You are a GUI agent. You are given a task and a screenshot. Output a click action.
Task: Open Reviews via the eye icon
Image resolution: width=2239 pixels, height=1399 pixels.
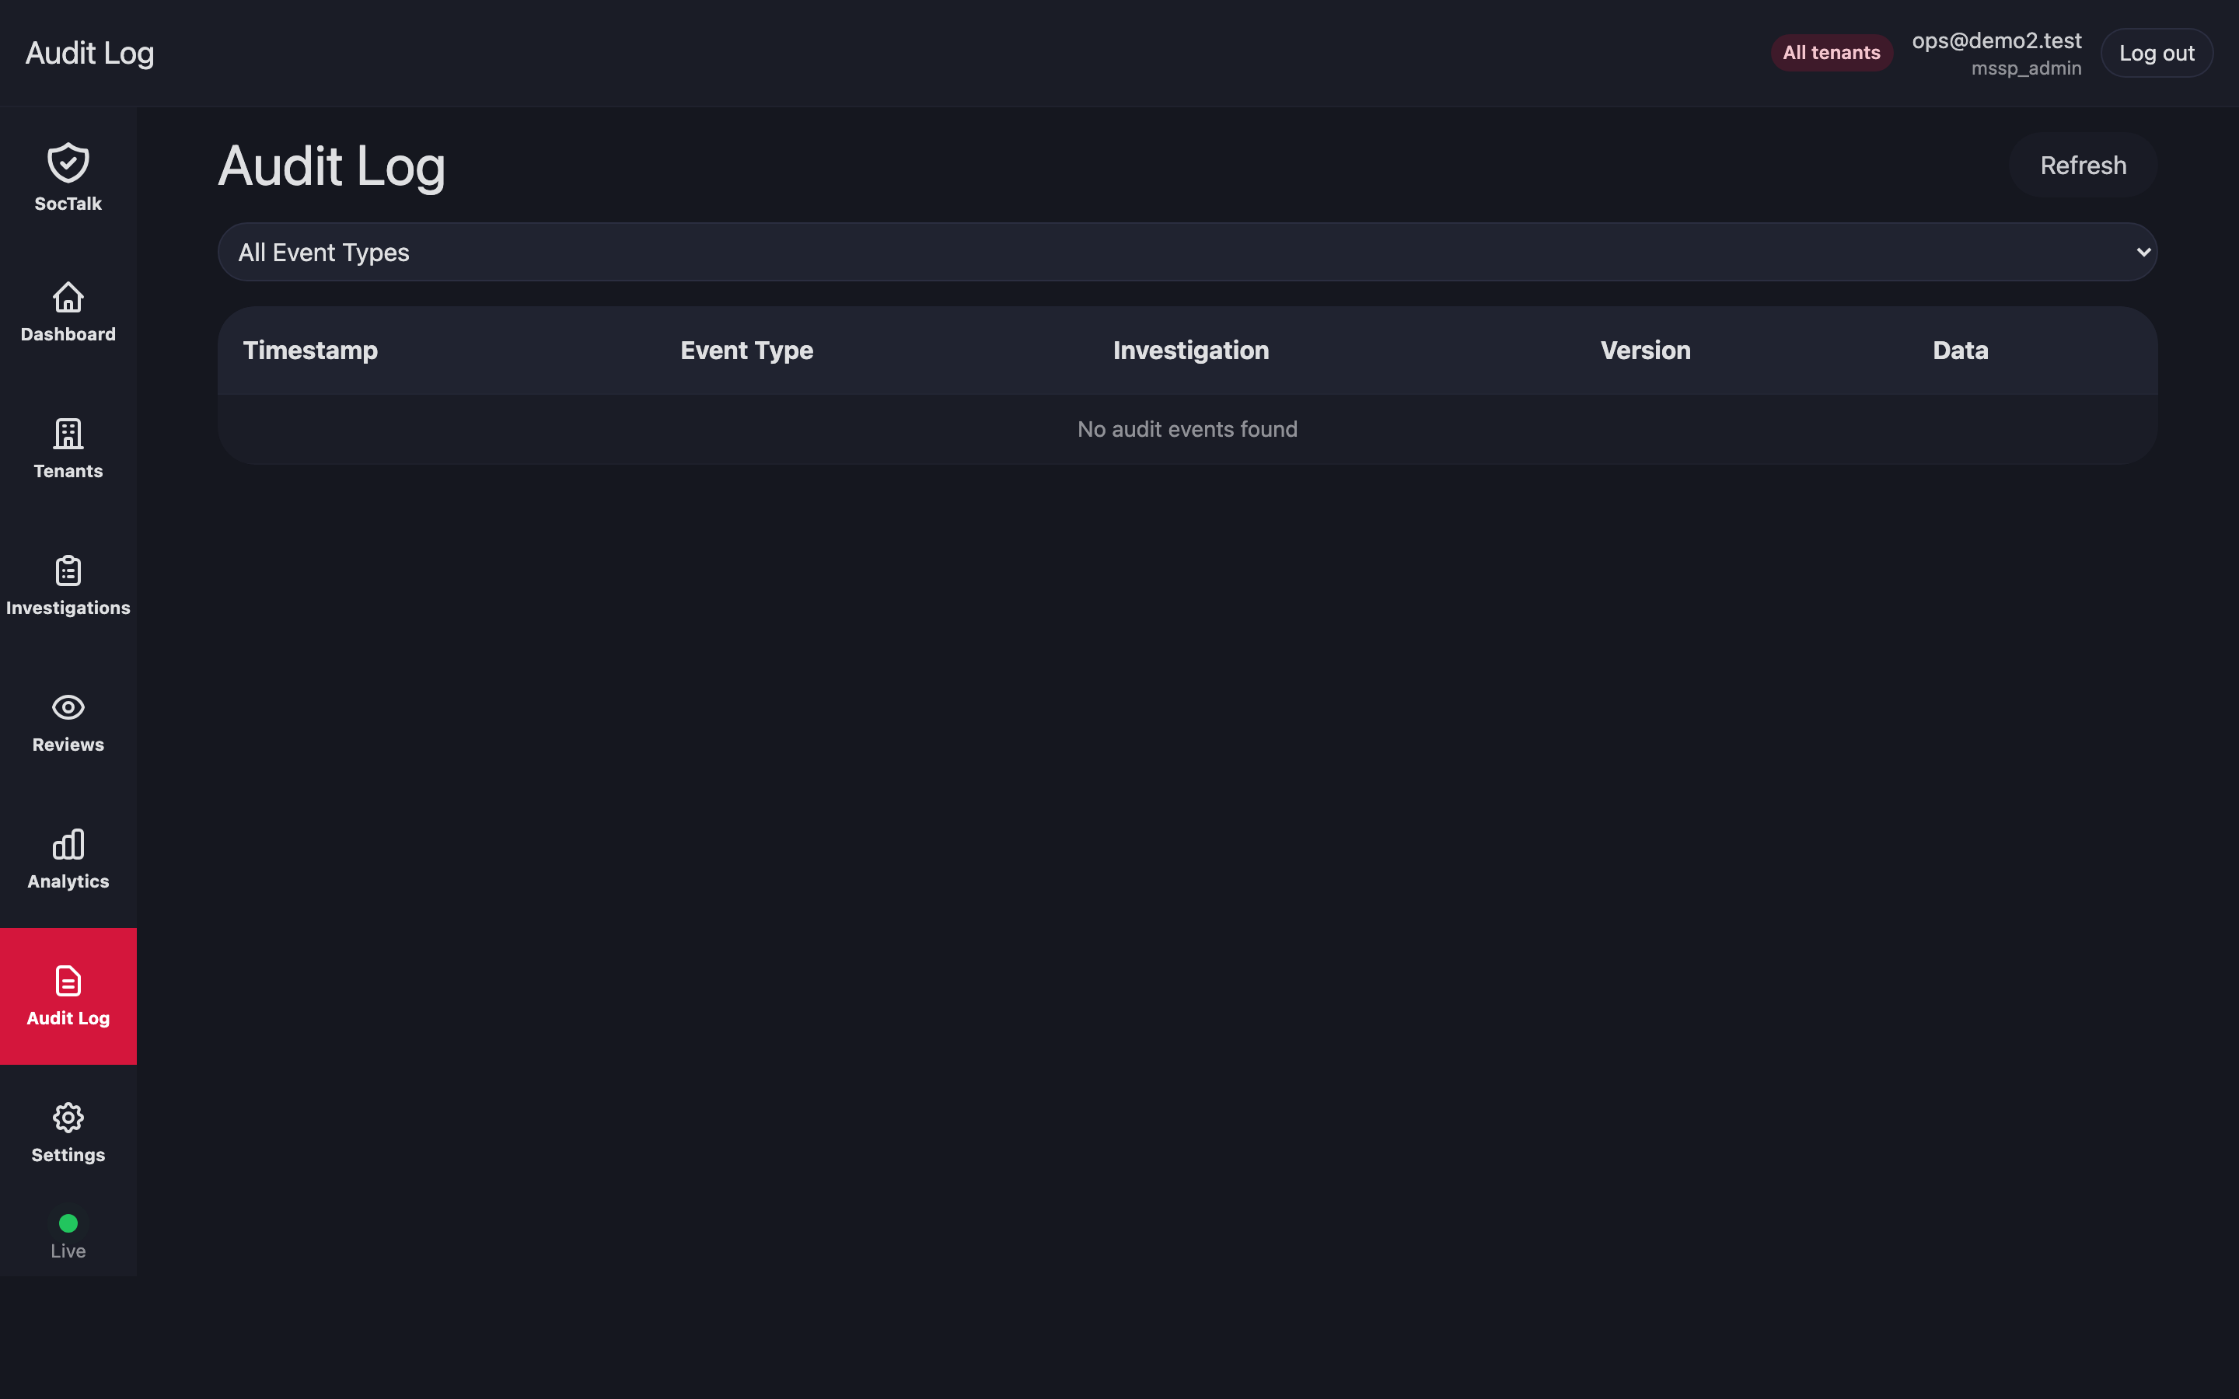point(68,708)
